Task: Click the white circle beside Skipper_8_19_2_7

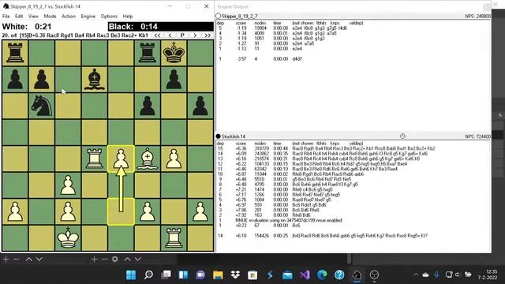Action: pos(219,16)
